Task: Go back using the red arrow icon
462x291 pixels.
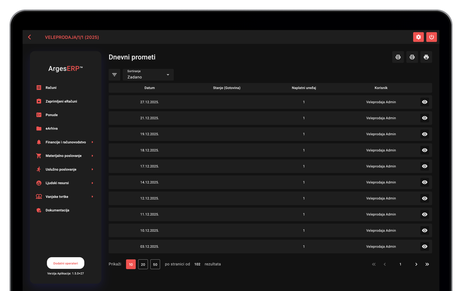Action: click(x=30, y=37)
